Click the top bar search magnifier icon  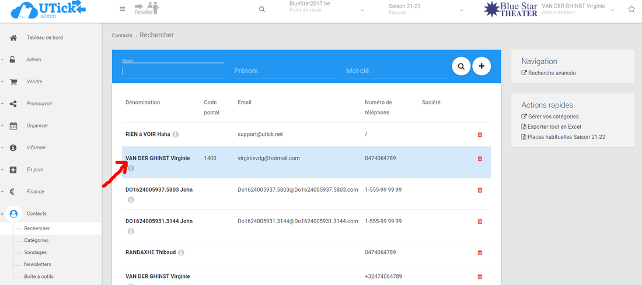262,9
